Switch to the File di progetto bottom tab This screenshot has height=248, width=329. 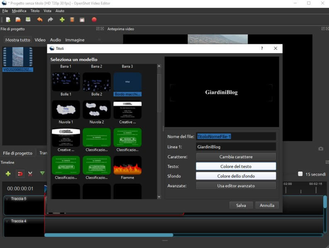pyautogui.click(x=17, y=153)
